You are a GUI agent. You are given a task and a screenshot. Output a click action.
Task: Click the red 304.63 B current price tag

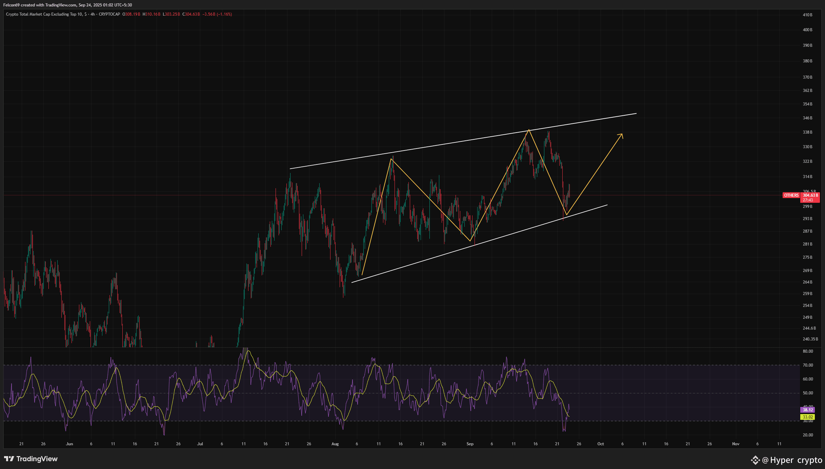coord(810,195)
